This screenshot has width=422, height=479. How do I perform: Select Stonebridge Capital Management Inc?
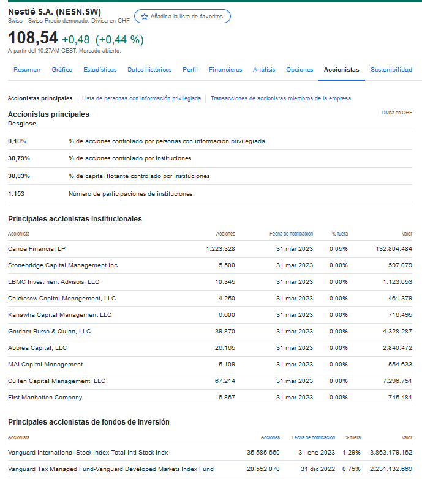62,265
